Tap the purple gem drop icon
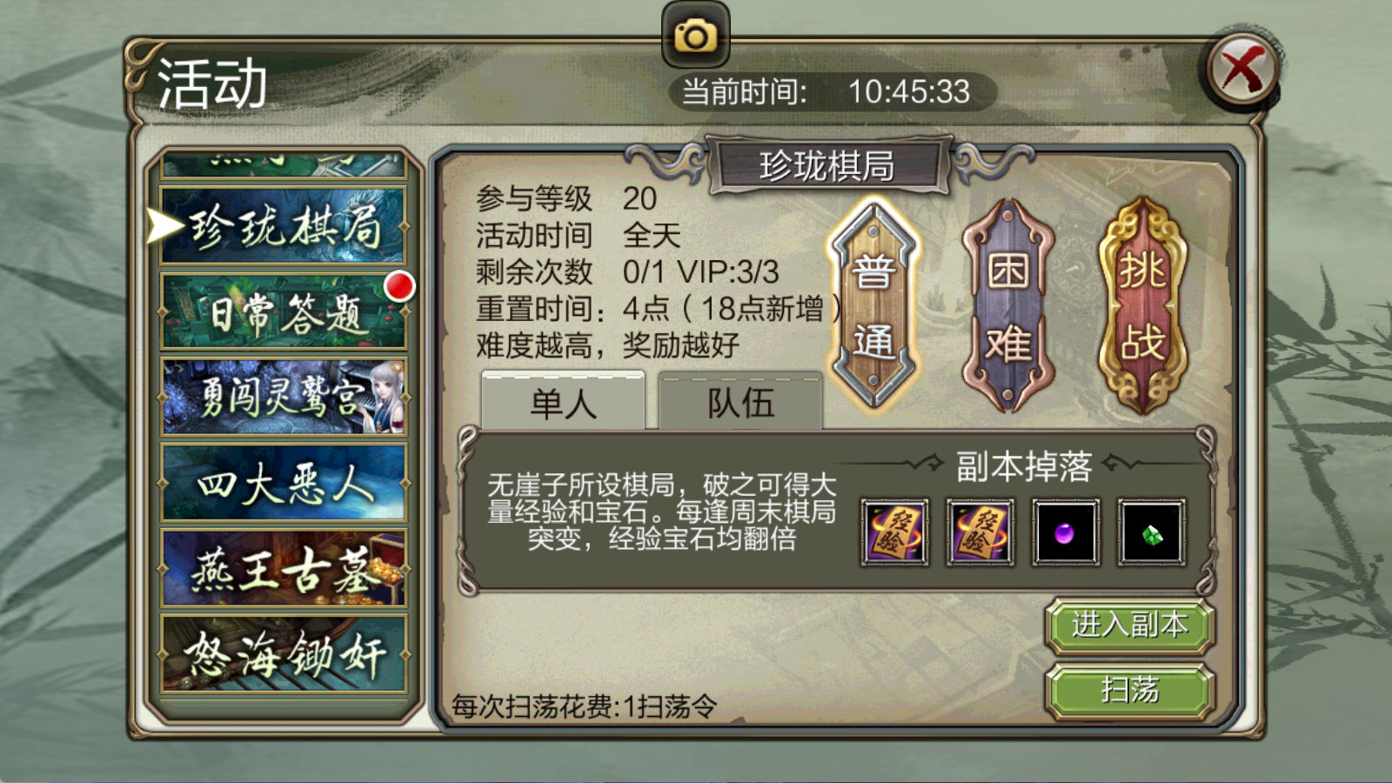The height and width of the screenshot is (783, 1392). point(1066,532)
